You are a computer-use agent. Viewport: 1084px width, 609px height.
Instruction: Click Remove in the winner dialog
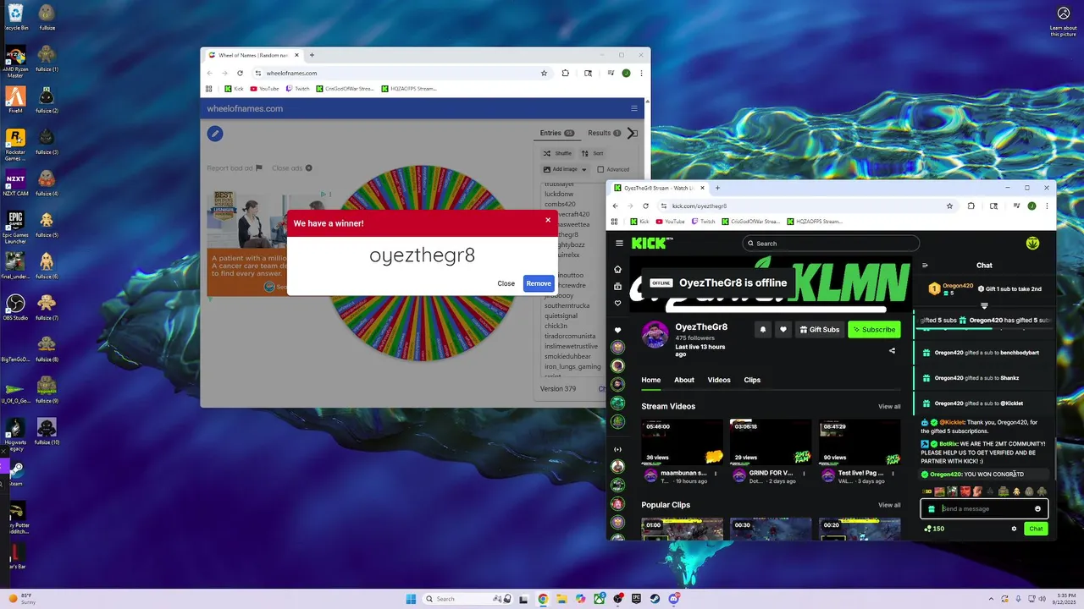click(x=539, y=283)
